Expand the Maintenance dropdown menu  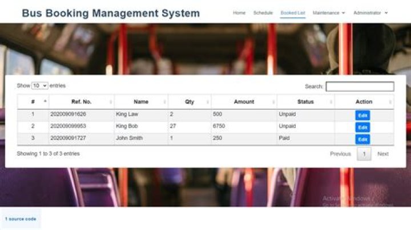pyautogui.click(x=329, y=13)
